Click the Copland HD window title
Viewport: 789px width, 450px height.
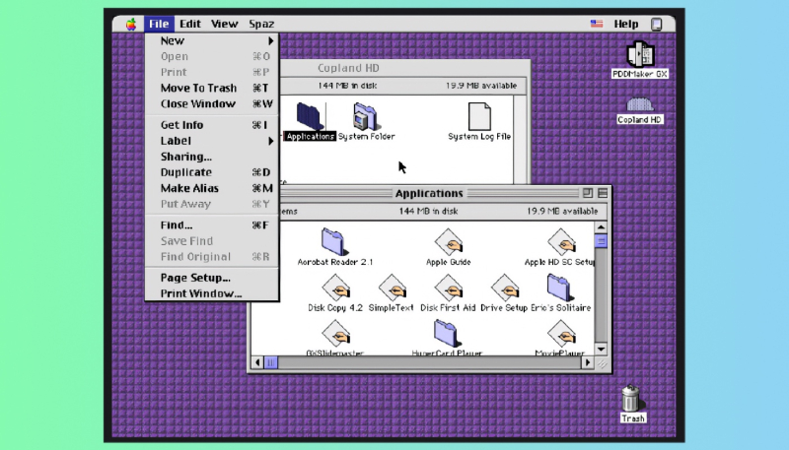coord(348,68)
